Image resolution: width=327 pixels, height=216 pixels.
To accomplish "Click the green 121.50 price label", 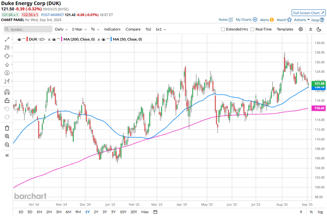I will point(319,84).
